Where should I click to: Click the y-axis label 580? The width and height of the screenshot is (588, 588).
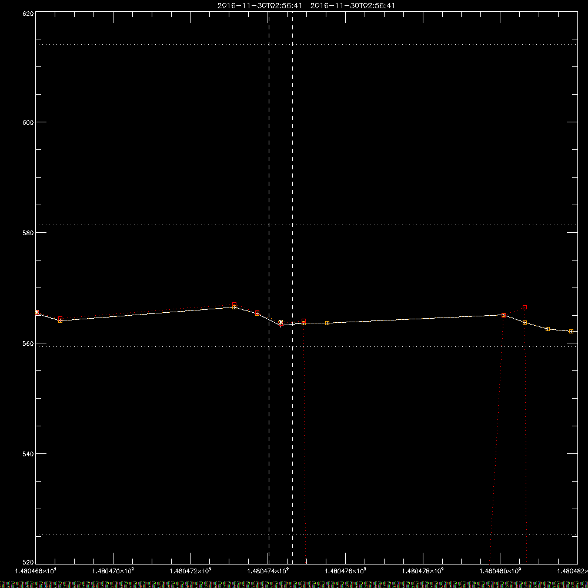(28, 233)
